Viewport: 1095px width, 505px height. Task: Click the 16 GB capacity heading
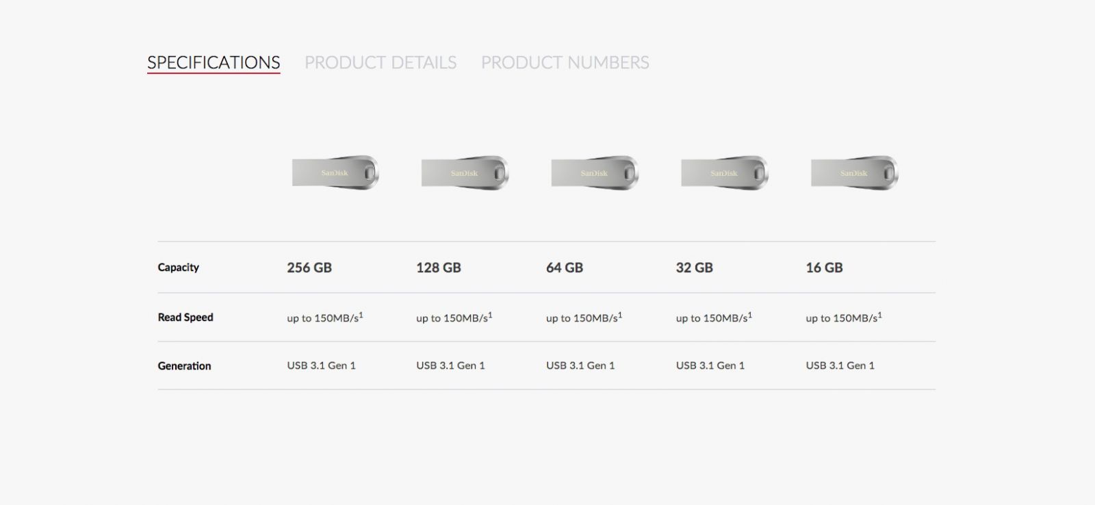(824, 268)
